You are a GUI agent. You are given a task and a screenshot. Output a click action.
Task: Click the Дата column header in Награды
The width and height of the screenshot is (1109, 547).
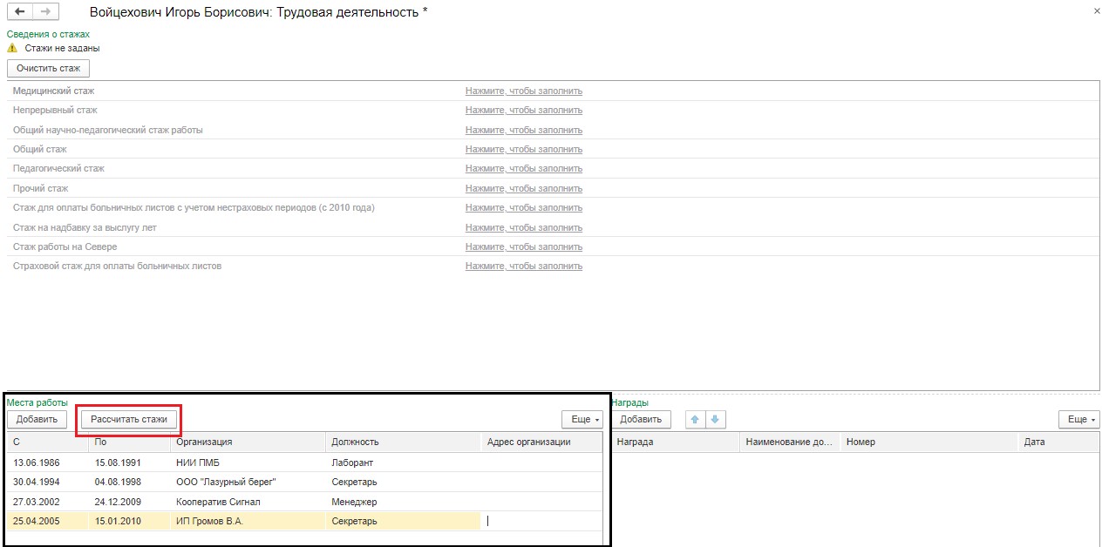[1059, 442]
